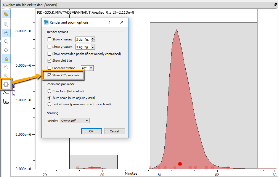Toggle the yellow padlock icon
278x177 pixels.
coord(6,59)
